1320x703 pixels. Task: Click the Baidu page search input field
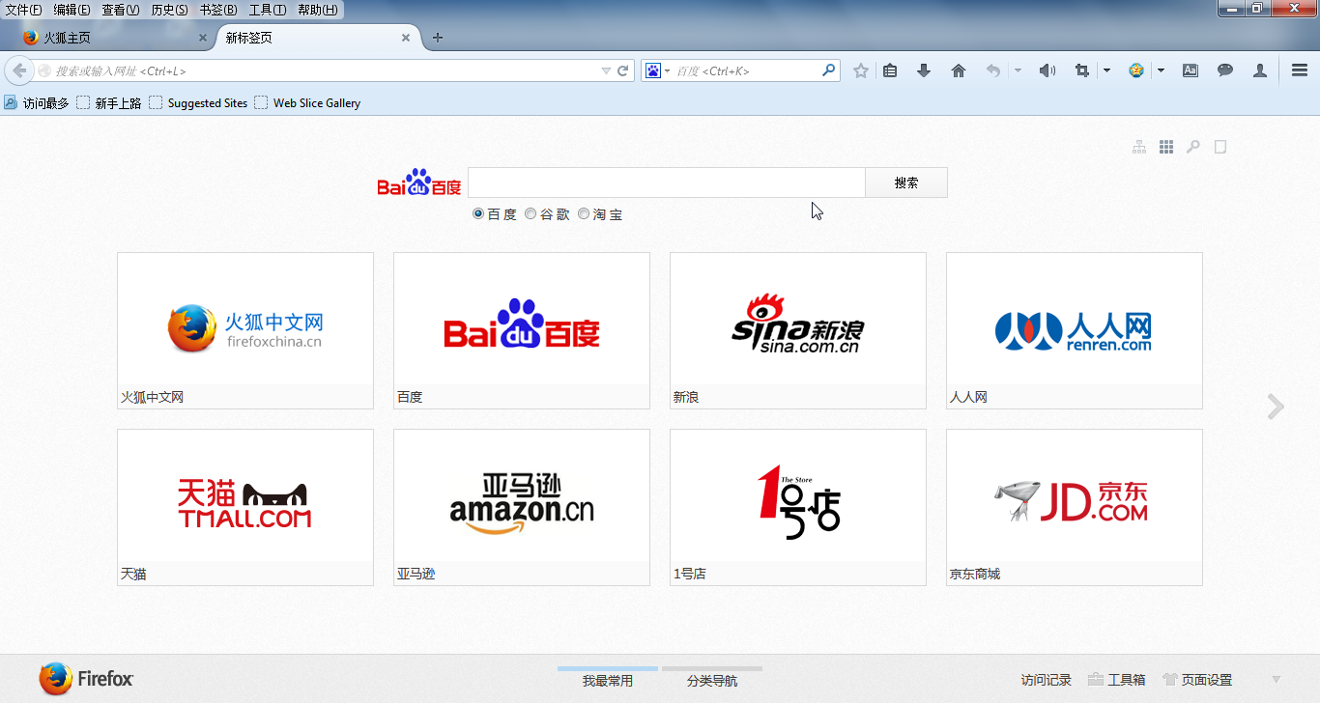tap(667, 183)
